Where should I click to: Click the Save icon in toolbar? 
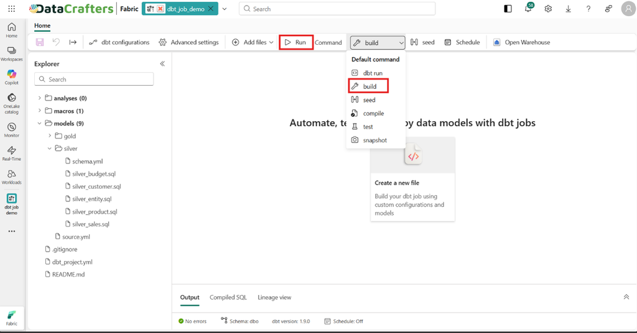40,42
